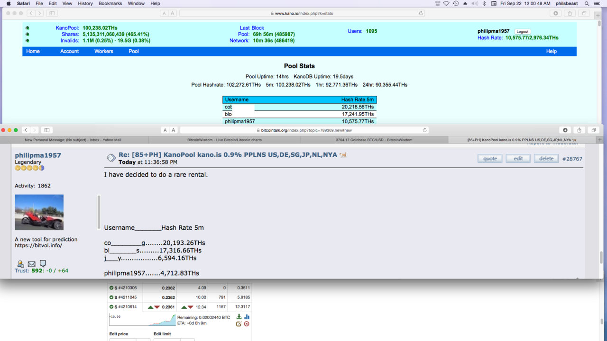Screen dimensions: 607x341
Task: Open the File menu
Action: [39, 3]
